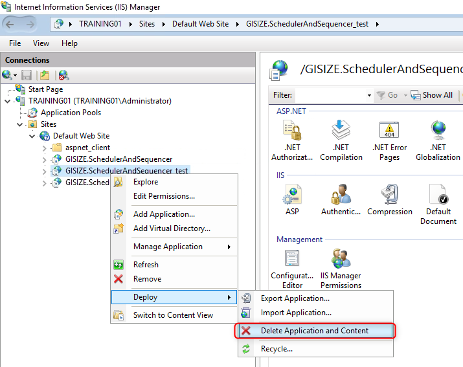The height and width of the screenshot is (367, 463).
Task: Click the Import Application package icon
Action: tap(246, 313)
